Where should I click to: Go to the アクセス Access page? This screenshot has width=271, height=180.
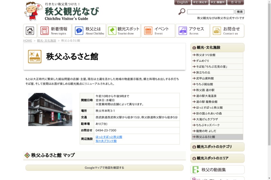click(x=192, y=31)
